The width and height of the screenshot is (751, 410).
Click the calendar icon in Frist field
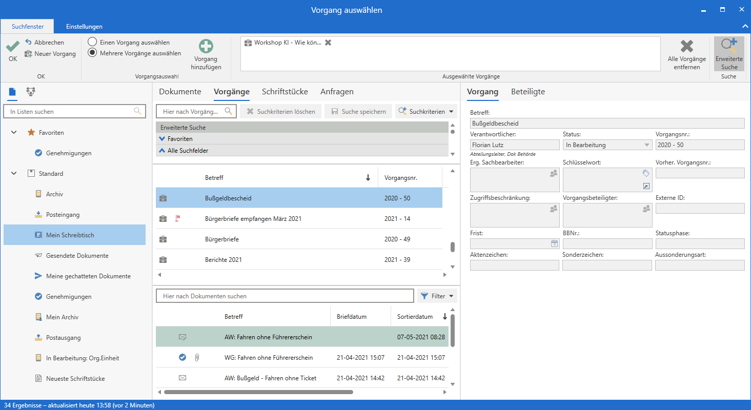(x=554, y=243)
